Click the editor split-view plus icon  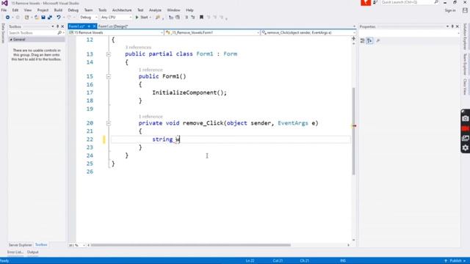[x=354, y=38]
